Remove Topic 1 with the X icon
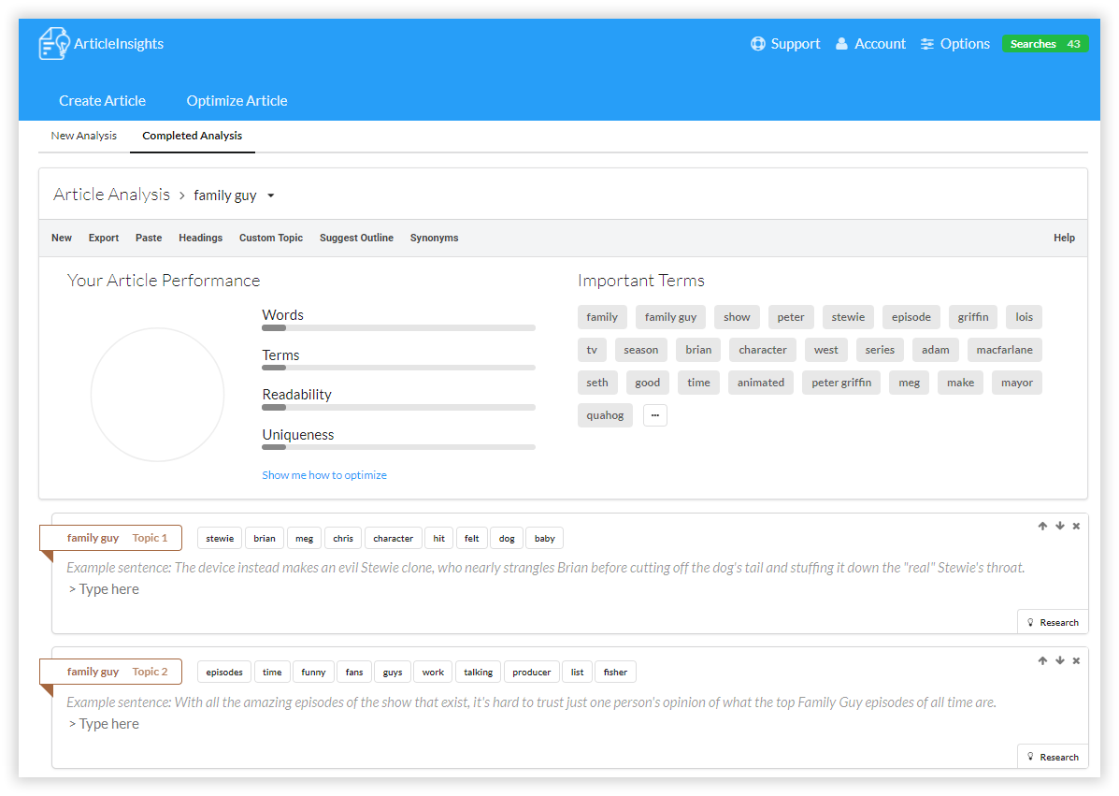 pyautogui.click(x=1076, y=526)
